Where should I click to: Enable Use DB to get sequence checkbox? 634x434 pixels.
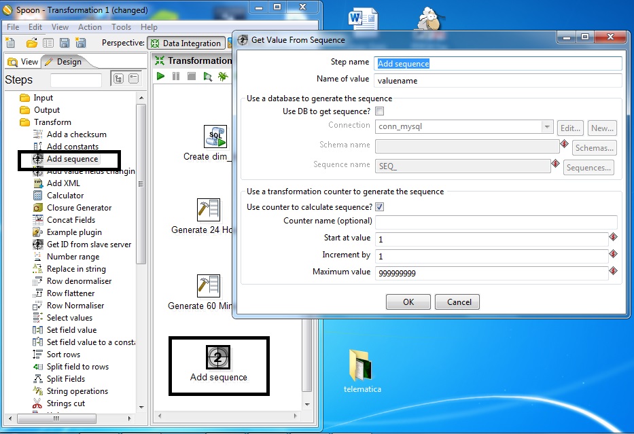380,111
